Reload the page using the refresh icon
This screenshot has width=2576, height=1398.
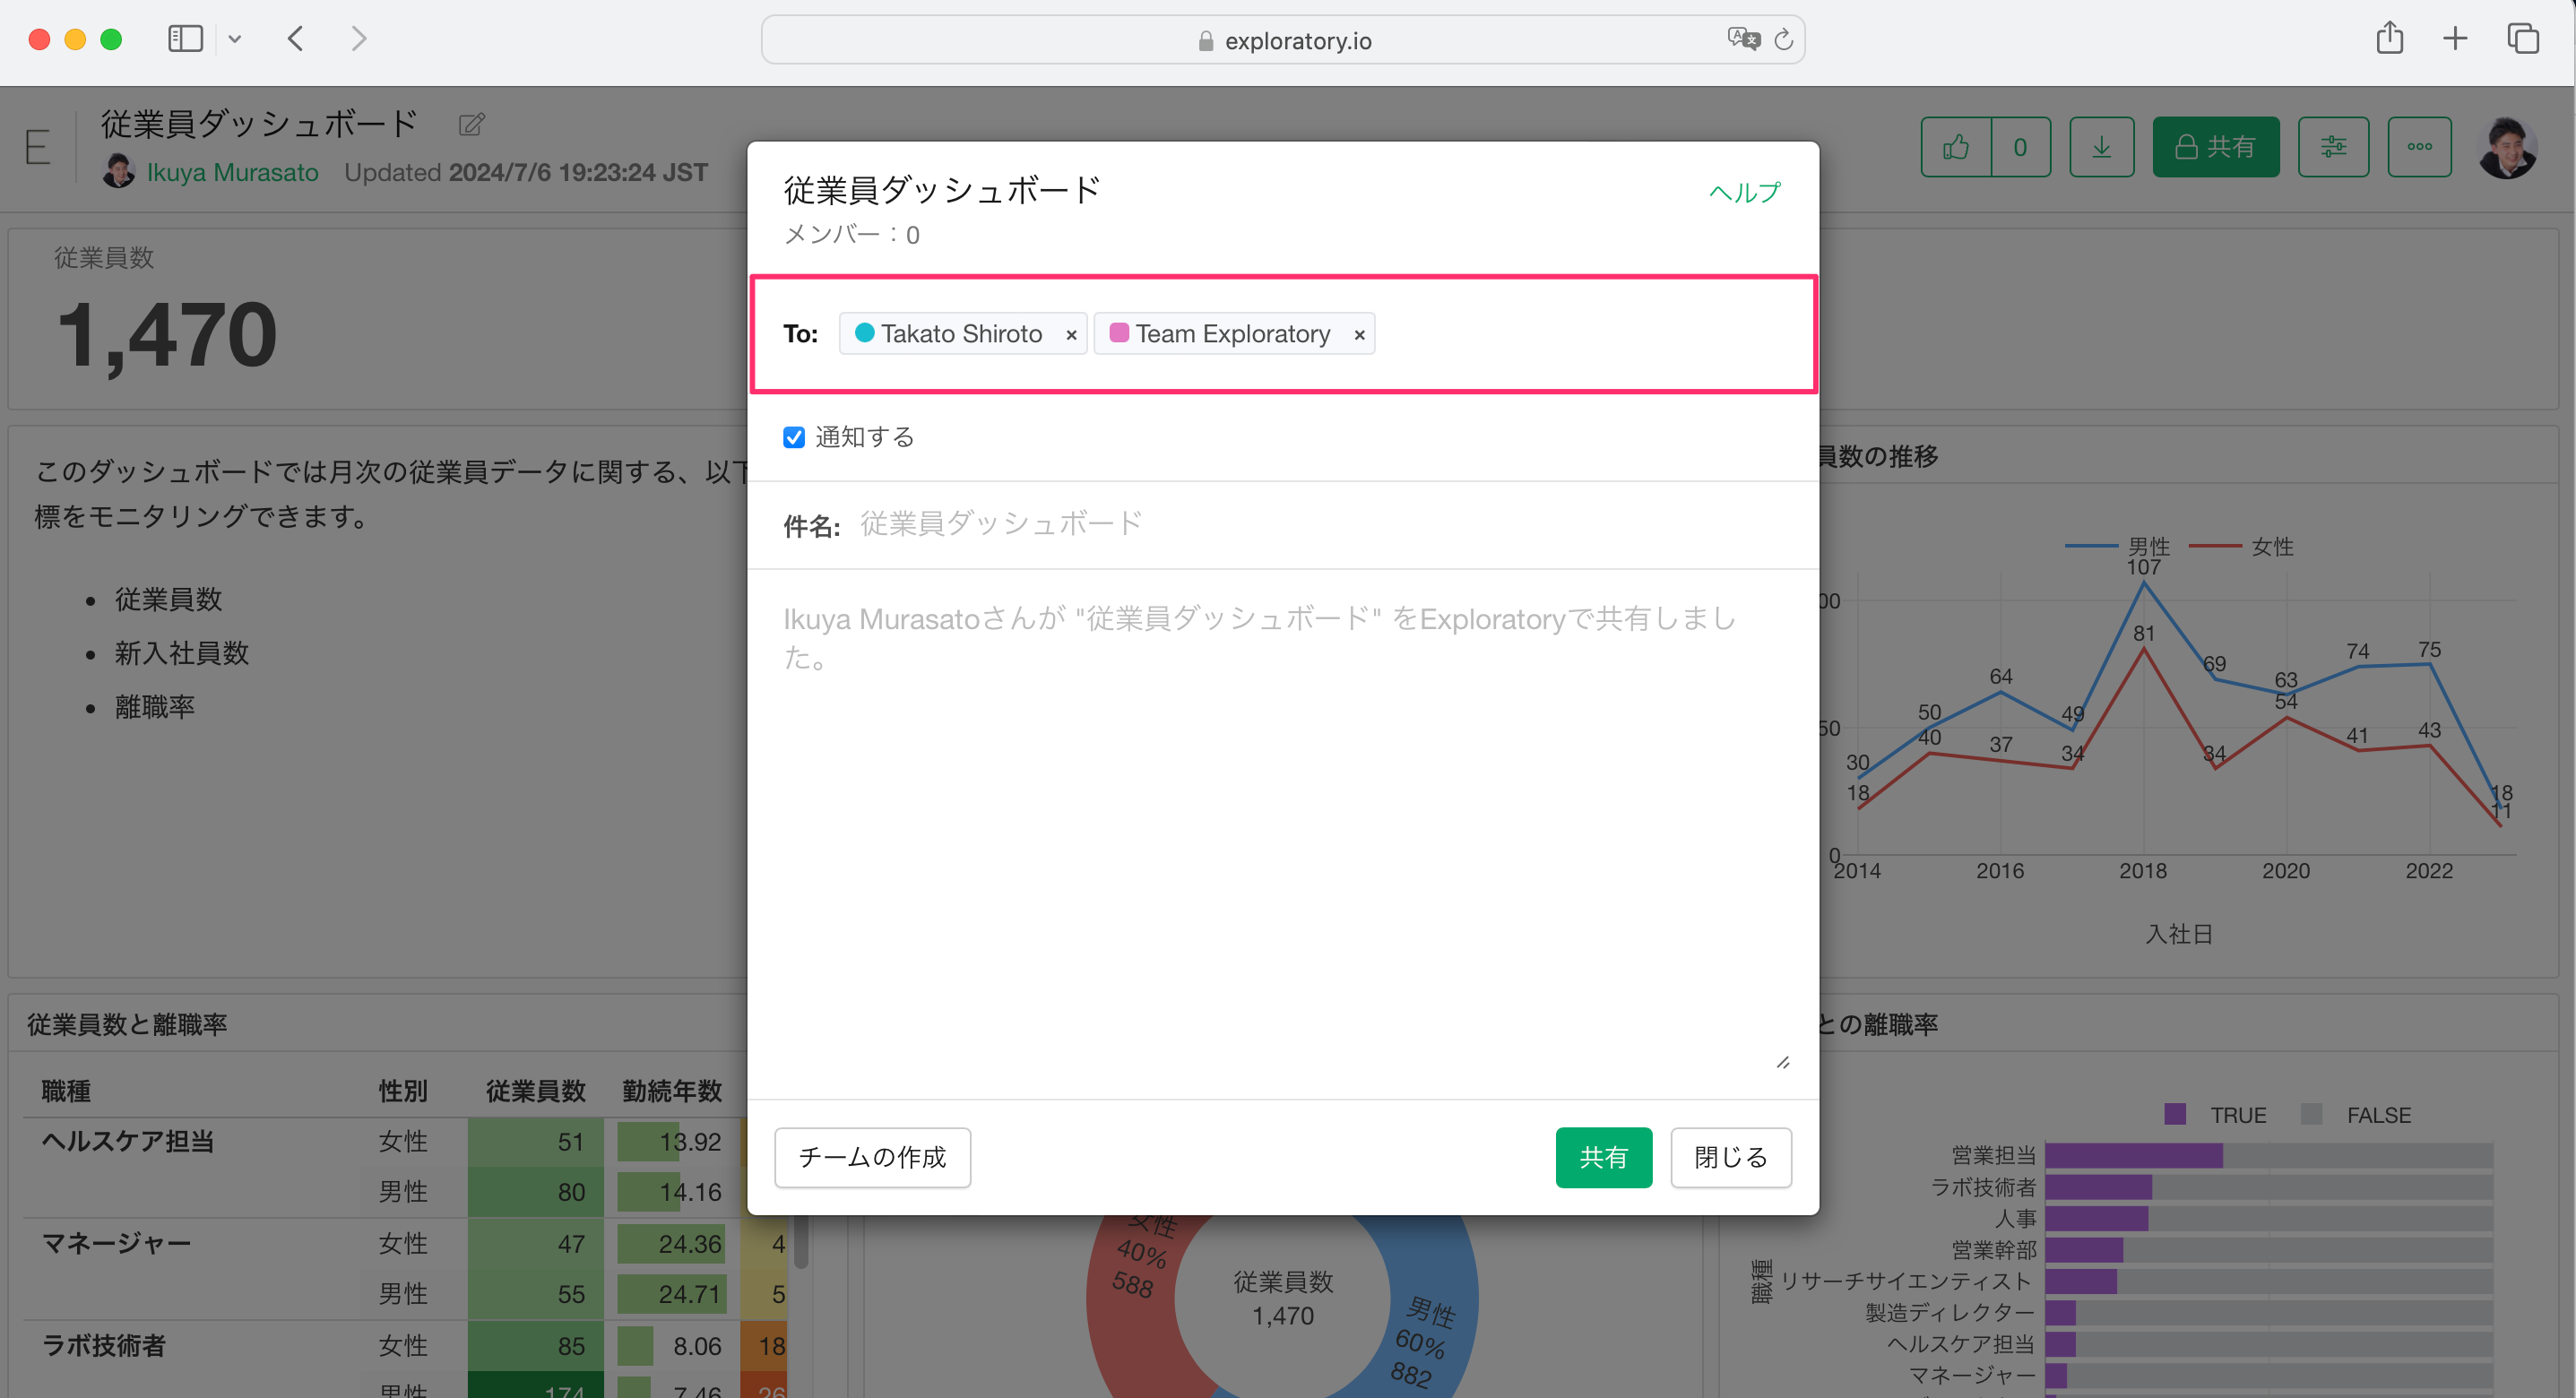(1783, 40)
